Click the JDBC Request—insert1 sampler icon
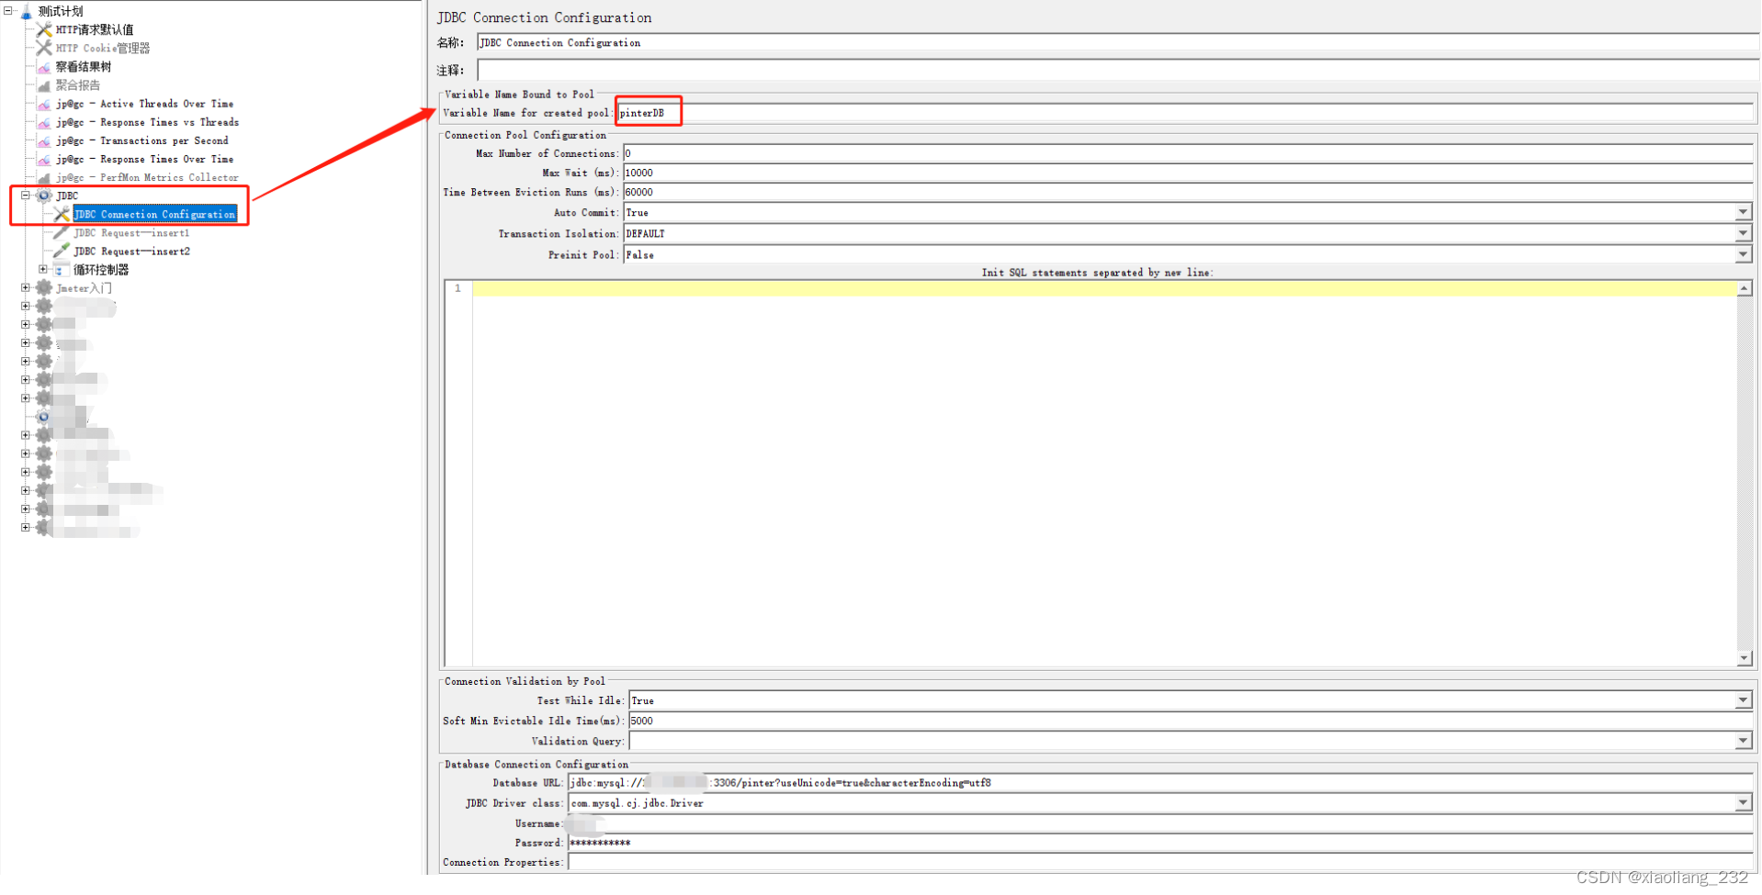This screenshot has width=1762, height=895. tap(60, 232)
